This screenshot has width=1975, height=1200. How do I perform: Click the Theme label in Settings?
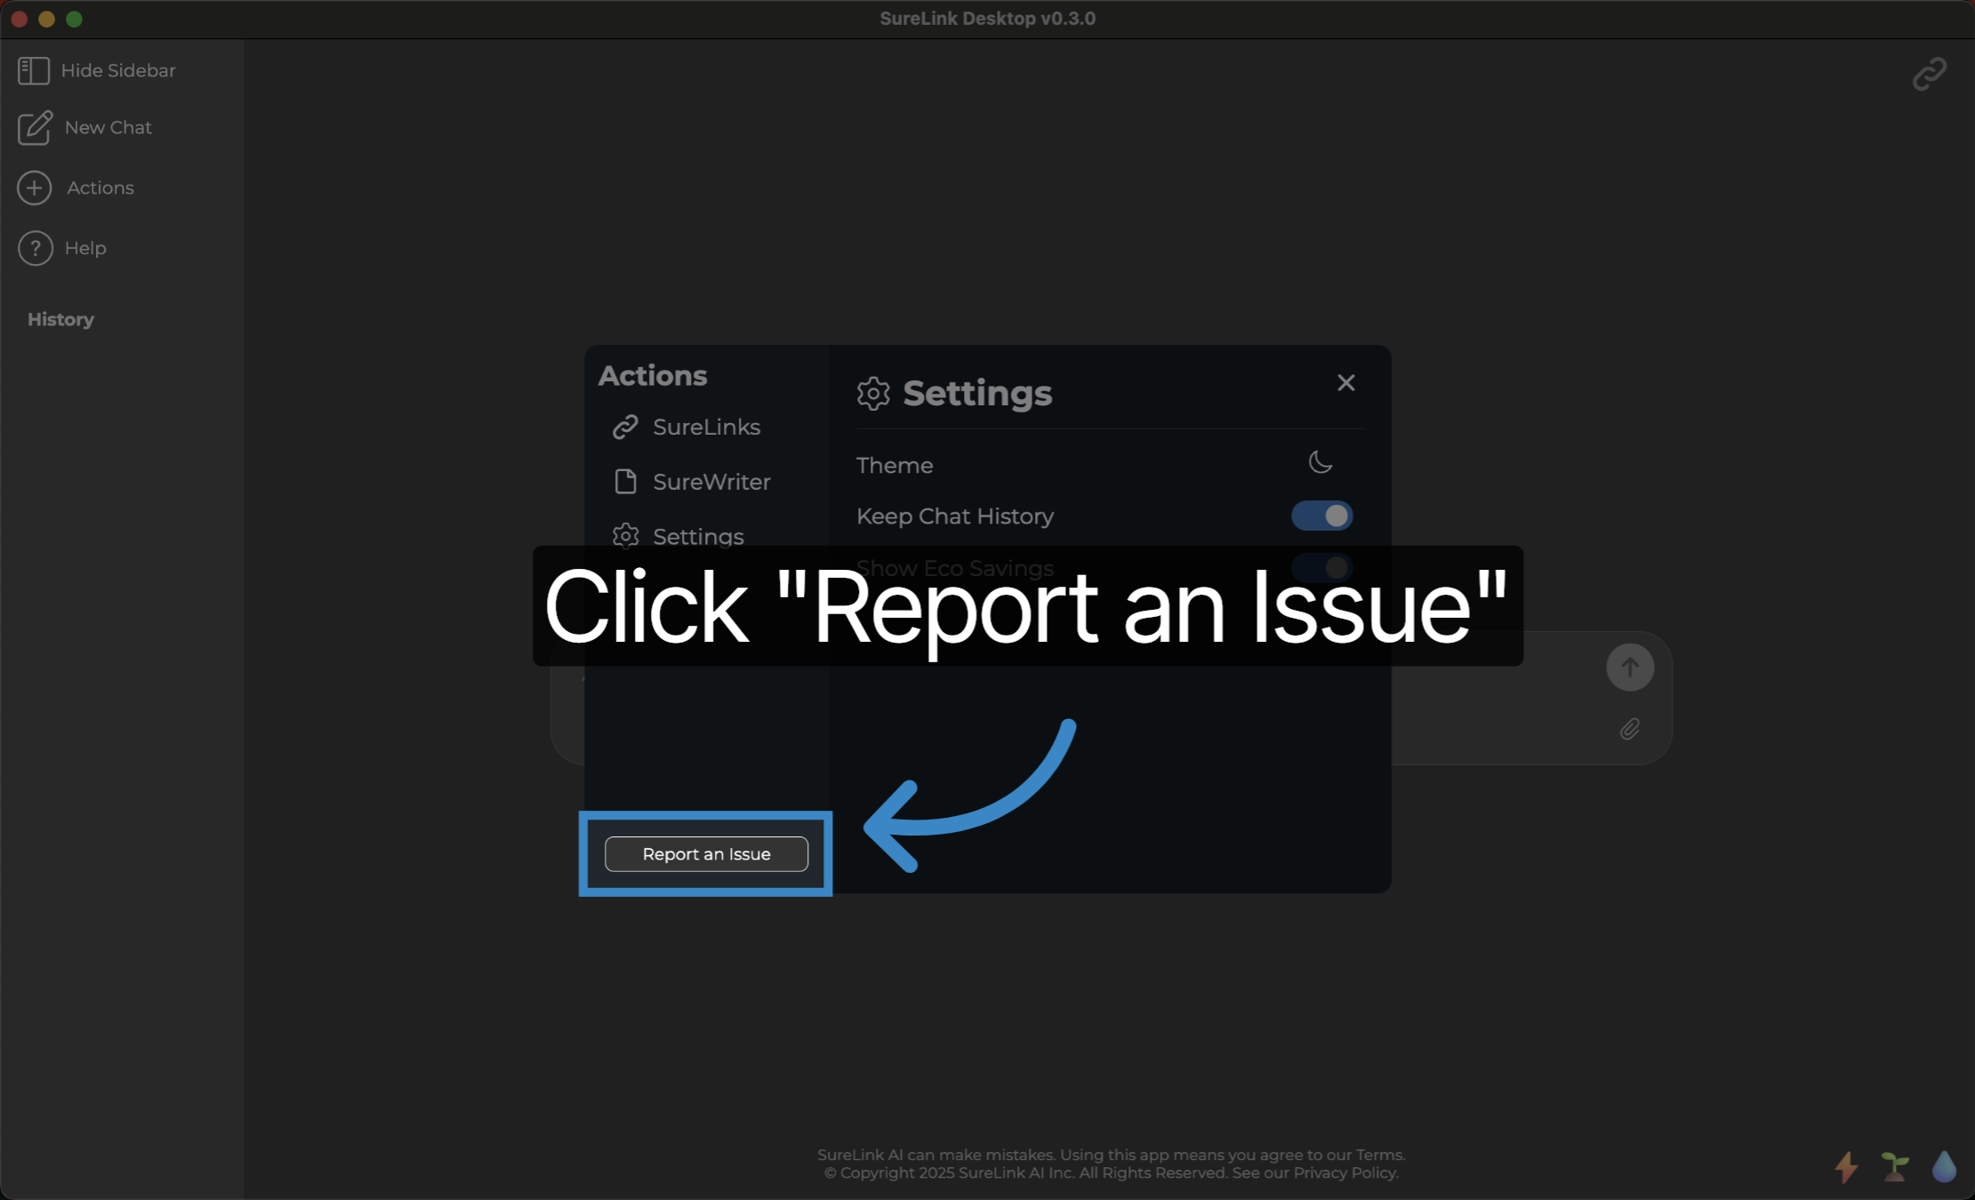(x=895, y=466)
